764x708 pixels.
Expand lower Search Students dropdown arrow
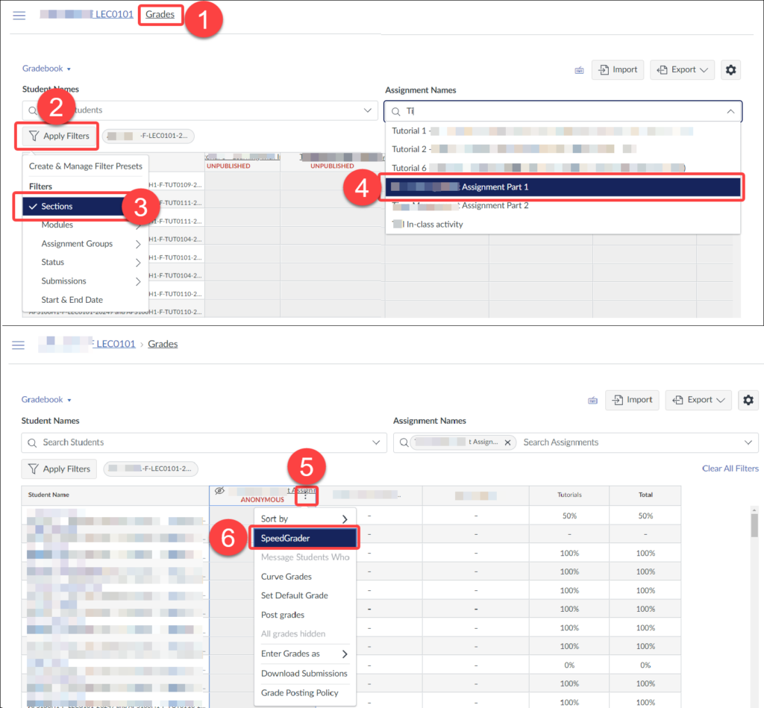coord(376,442)
